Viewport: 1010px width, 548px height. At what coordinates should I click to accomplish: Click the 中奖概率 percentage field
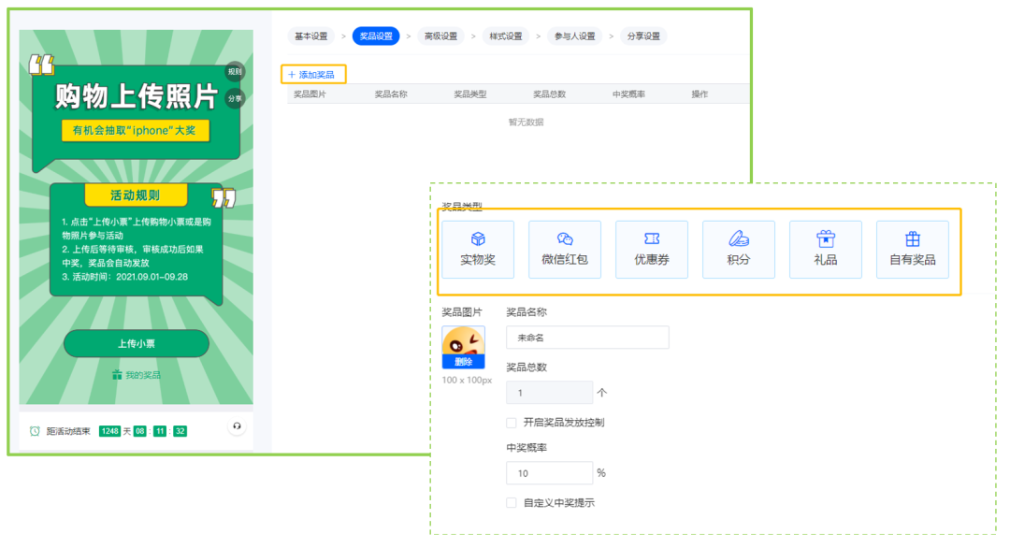(550, 473)
